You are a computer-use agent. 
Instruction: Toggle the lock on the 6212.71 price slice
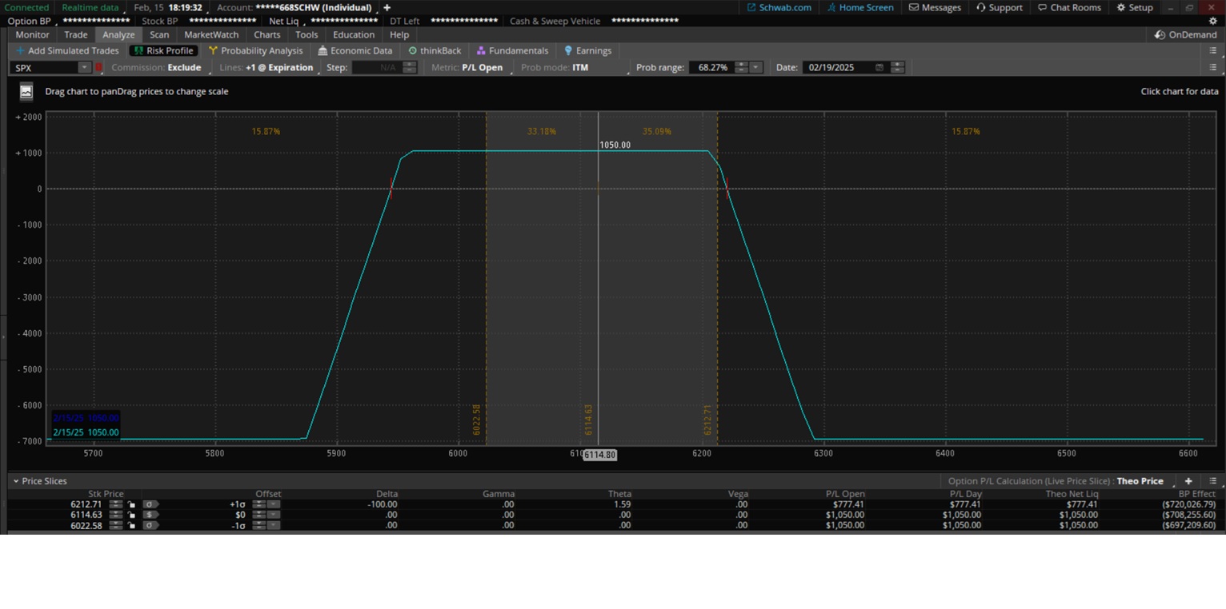[131, 504]
